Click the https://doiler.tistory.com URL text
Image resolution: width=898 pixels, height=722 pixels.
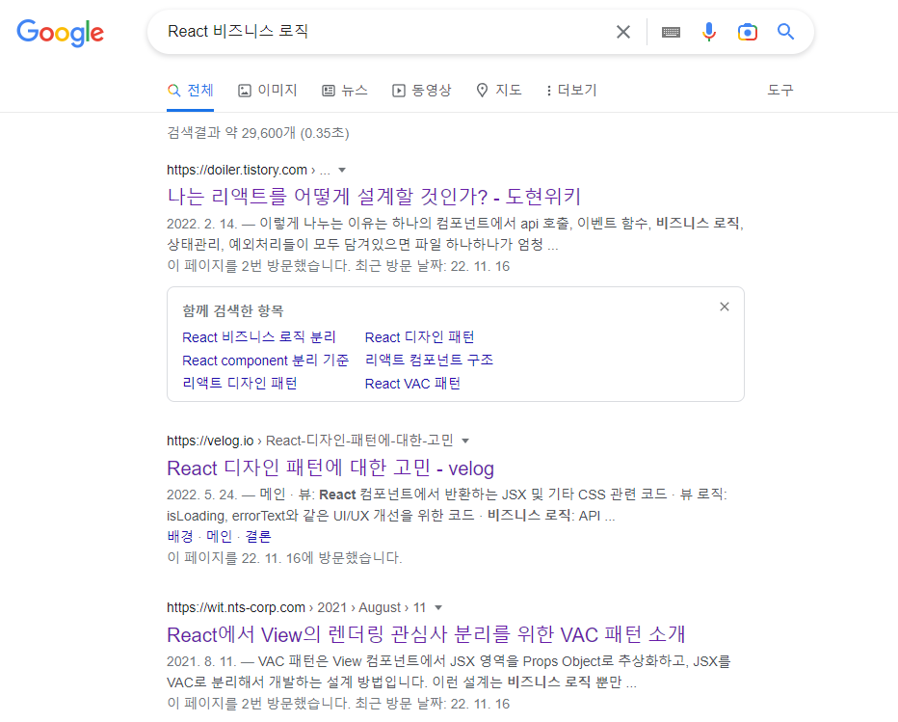click(237, 171)
